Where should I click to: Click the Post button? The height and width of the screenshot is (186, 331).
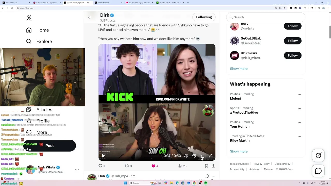click(49, 146)
